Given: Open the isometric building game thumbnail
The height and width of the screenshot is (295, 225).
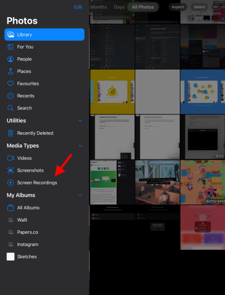Looking at the screenshot, I should [157, 182].
